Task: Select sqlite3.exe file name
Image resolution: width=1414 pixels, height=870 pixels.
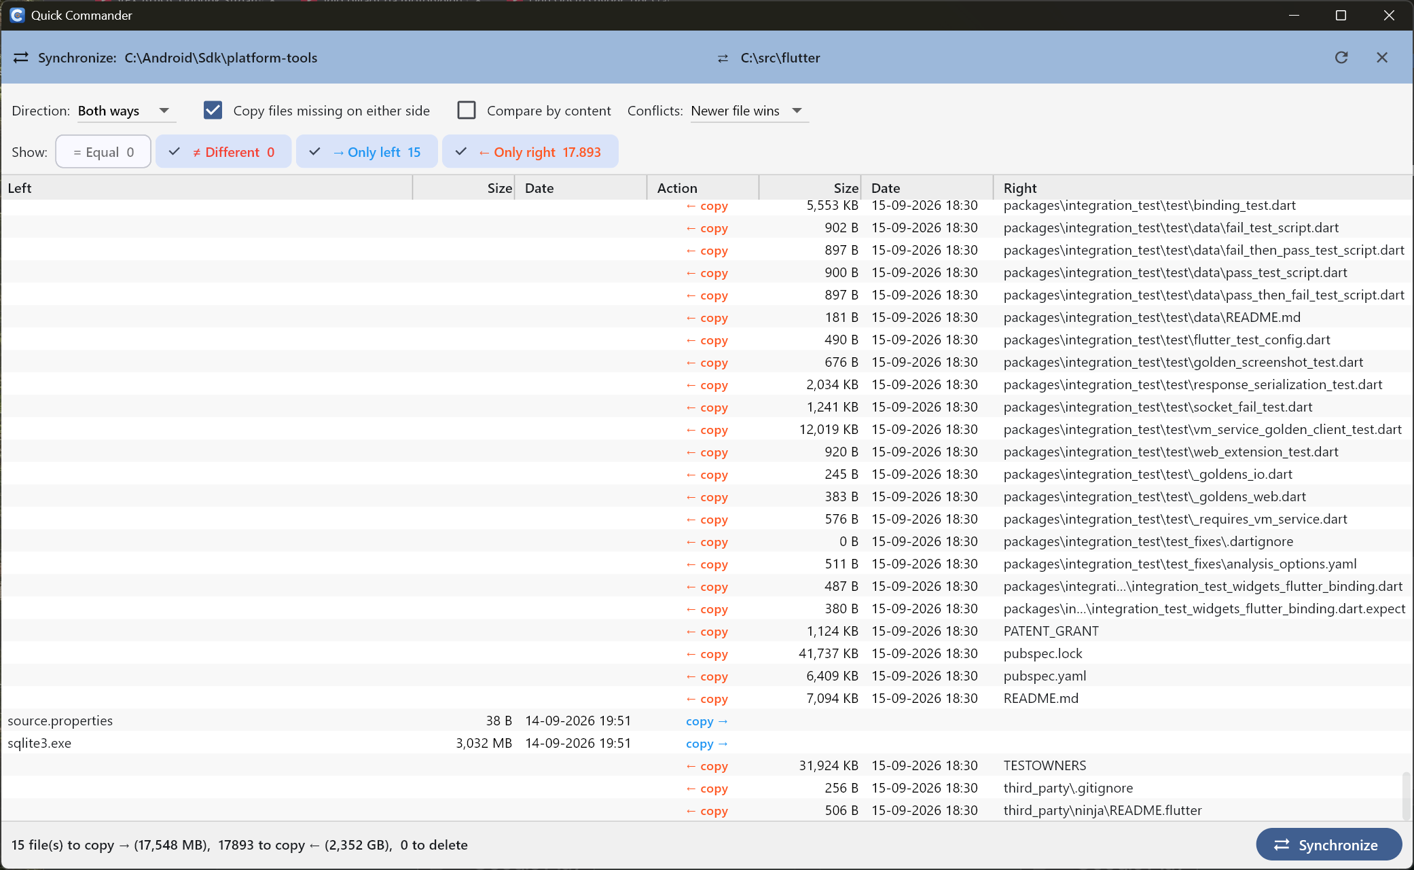Action: coord(39,743)
